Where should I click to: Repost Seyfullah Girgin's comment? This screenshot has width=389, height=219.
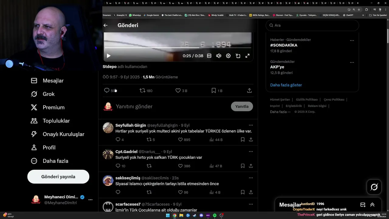click(151, 140)
